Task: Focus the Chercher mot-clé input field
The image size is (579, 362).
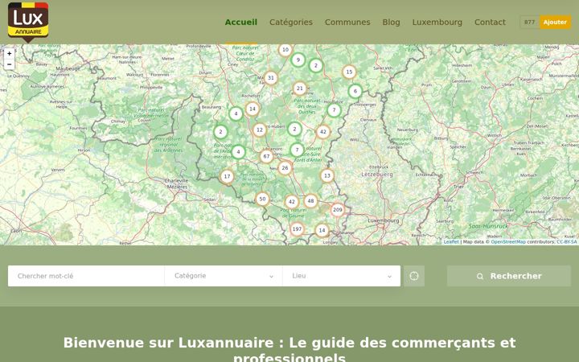Action: (x=86, y=276)
